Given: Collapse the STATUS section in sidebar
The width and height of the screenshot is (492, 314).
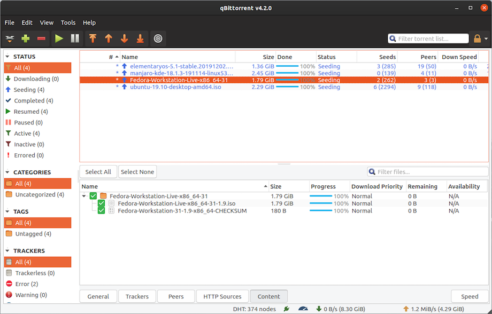Looking at the screenshot, I should [x=7, y=56].
